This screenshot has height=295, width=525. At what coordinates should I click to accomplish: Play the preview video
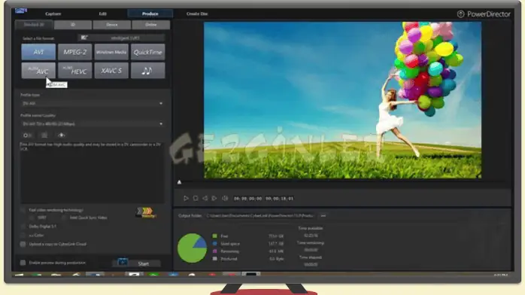[x=186, y=198]
